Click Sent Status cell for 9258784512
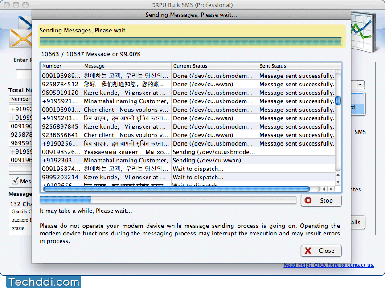Image resolution: width=385 pixels, height=288 pixels. (297, 85)
